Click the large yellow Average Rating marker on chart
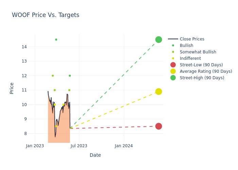 (158, 91)
